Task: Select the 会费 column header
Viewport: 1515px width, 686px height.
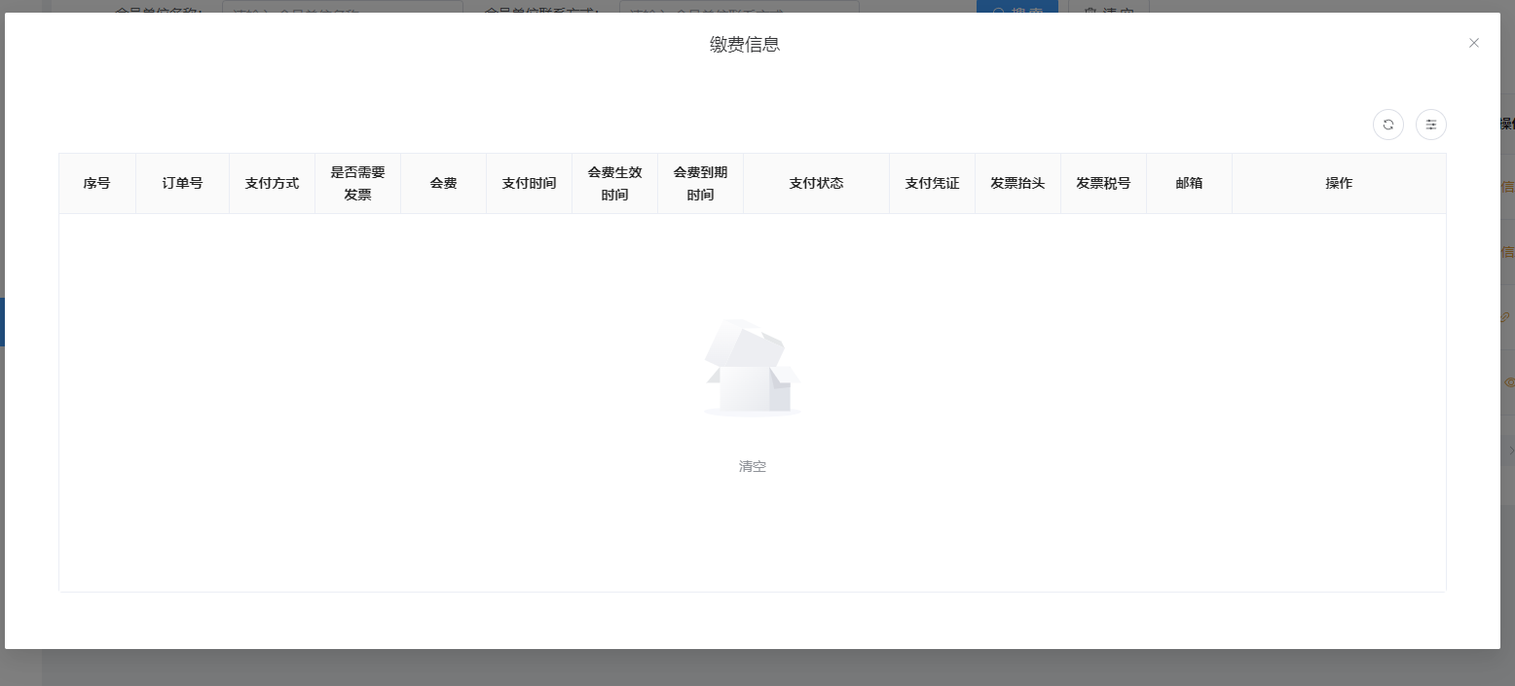Action: pos(443,183)
